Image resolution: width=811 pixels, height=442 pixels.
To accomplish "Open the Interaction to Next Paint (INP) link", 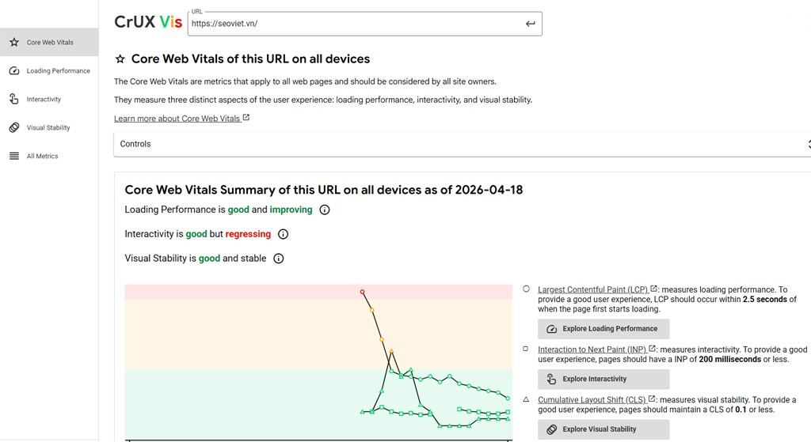I will coord(591,349).
